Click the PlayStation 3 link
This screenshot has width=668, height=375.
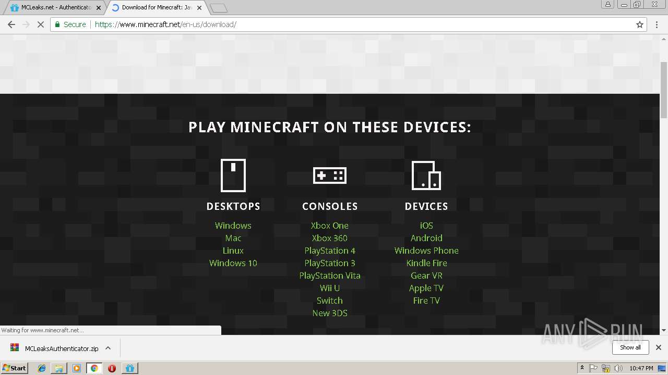(x=330, y=263)
